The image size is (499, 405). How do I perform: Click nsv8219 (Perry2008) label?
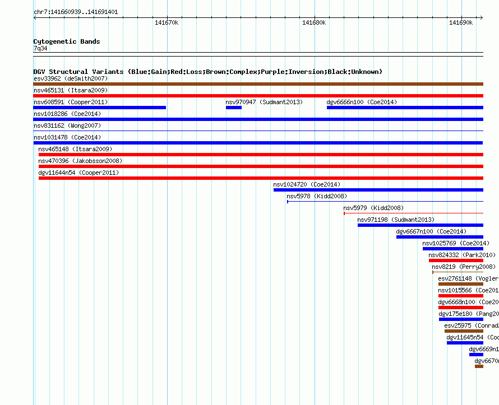pos(464,267)
